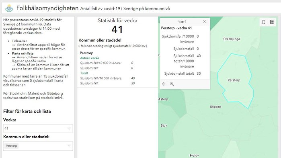Viewport: 281px width, 158px height.
Task: Click the 'Totalt' heading in the list
Action: tap(84, 73)
